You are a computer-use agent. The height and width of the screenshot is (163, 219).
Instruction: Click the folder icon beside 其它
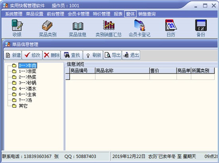tap(14, 106)
